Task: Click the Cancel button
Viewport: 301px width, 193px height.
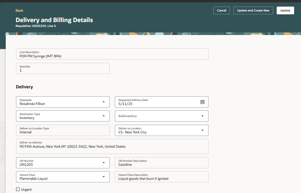Action: (222, 10)
